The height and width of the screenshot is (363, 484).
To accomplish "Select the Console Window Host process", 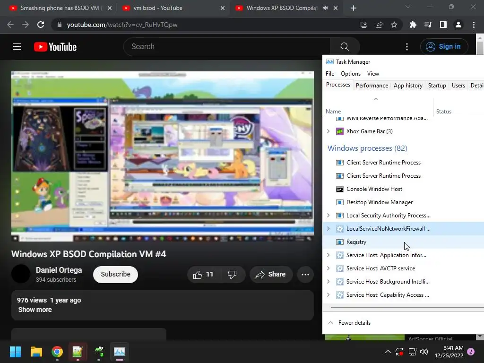I will tap(403, 189).
